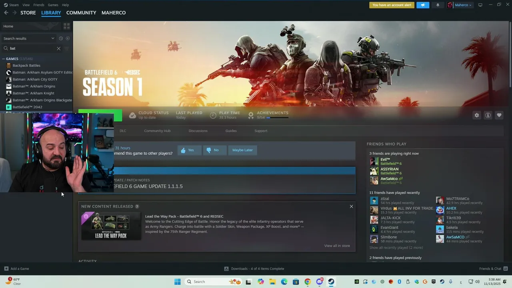Viewport: 512px width, 288px height.
Task: Open the Guides tab
Action: pyautogui.click(x=231, y=131)
